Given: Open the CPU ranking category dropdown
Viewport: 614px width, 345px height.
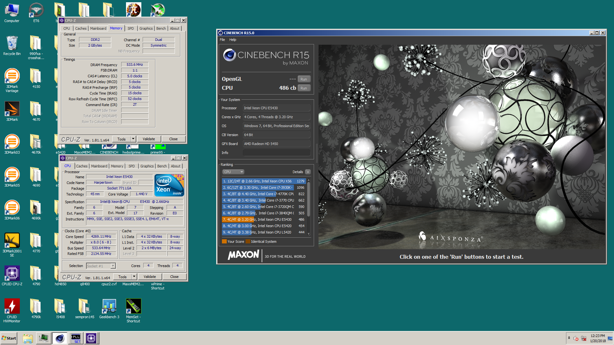Looking at the screenshot, I should pyautogui.click(x=233, y=172).
